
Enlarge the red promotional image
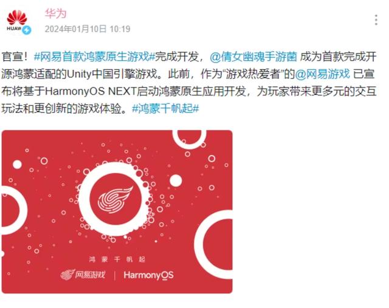(117, 212)
